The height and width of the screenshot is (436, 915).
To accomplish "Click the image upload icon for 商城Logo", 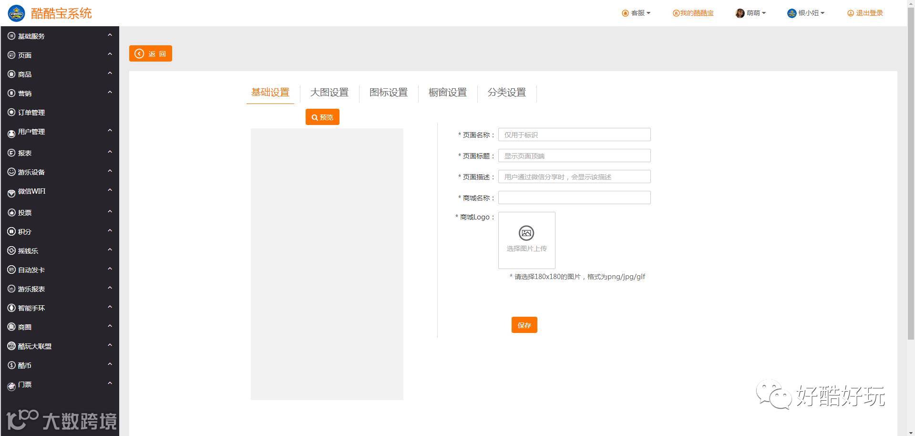I will click(x=526, y=233).
